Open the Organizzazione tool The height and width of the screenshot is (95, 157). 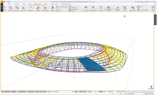pos(133,8)
